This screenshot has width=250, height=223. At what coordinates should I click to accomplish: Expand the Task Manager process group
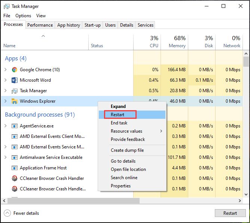[5, 91]
